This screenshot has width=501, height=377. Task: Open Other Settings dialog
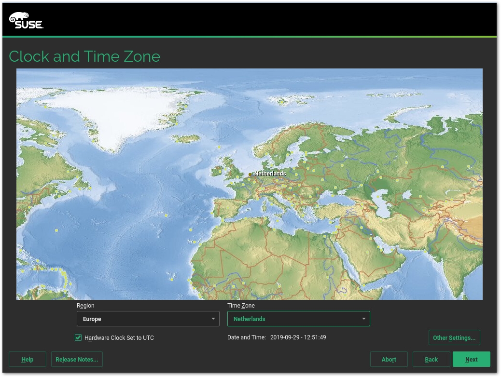(454, 337)
